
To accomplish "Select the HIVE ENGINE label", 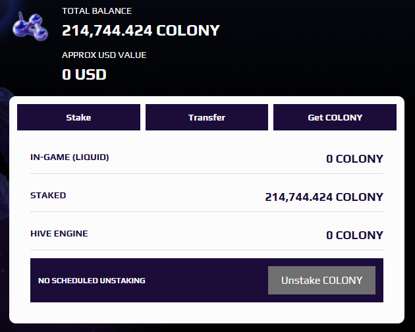I will click(x=59, y=234).
